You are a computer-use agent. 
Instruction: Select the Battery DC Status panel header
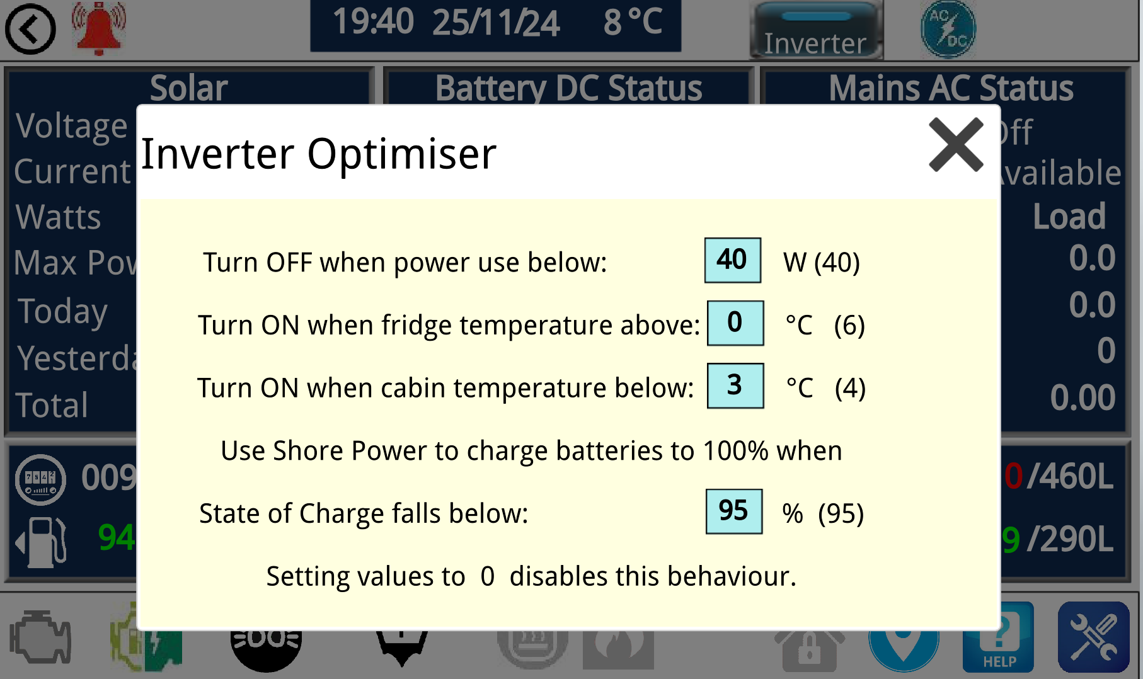pos(568,88)
